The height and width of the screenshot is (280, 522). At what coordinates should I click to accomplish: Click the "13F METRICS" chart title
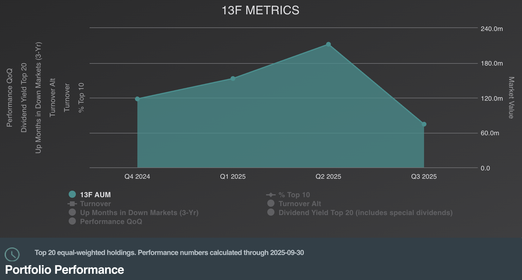[260, 10]
